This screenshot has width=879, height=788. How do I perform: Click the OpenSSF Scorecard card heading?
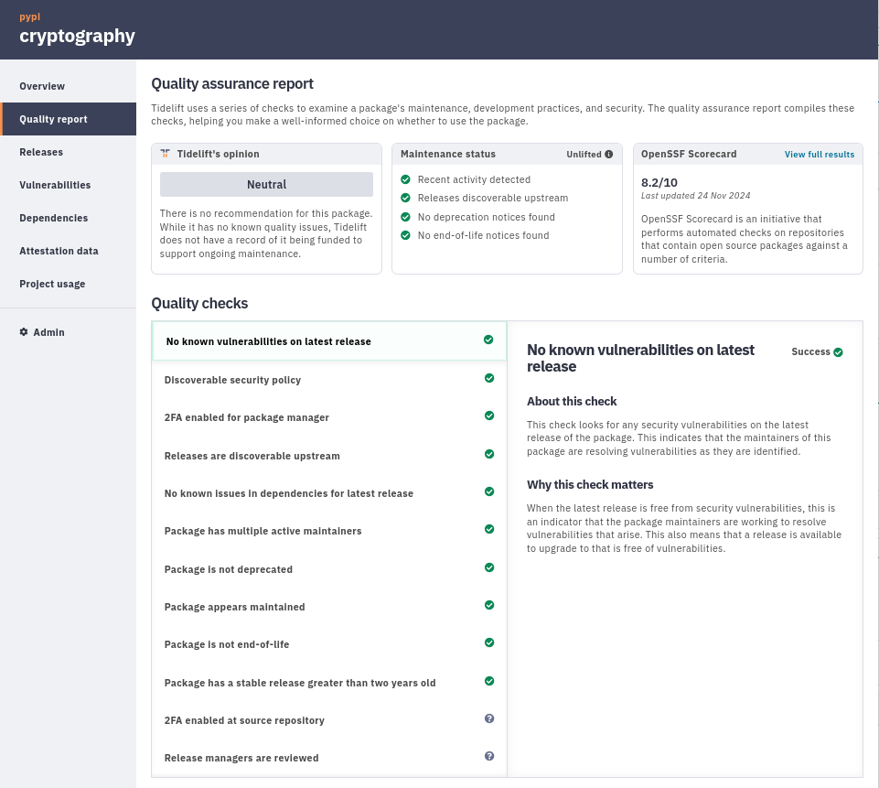click(x=689, y=154)
